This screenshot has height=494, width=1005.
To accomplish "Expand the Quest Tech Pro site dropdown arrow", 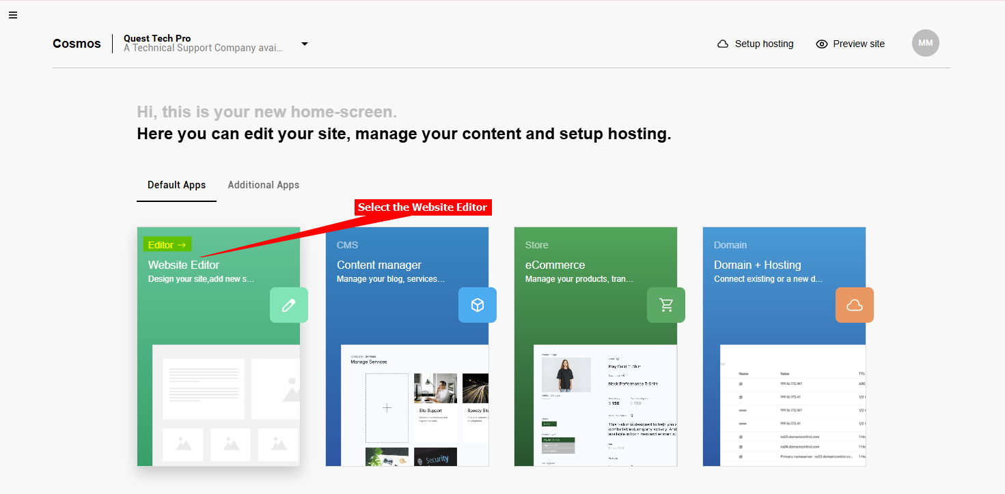I will [x=305, y=44].
